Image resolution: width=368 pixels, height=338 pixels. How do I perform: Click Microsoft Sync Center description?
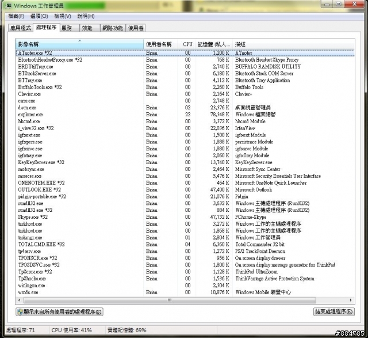pos(258,169)
